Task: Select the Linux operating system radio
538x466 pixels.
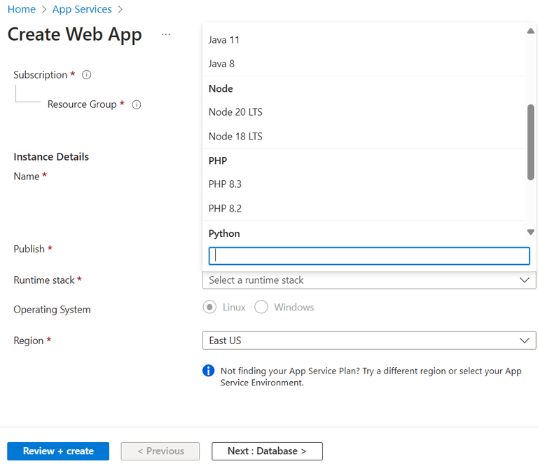Action: point(209,307)
